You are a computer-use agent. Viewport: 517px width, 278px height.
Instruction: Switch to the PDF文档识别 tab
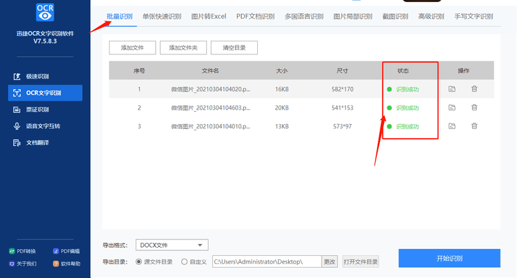coord(255,17)
